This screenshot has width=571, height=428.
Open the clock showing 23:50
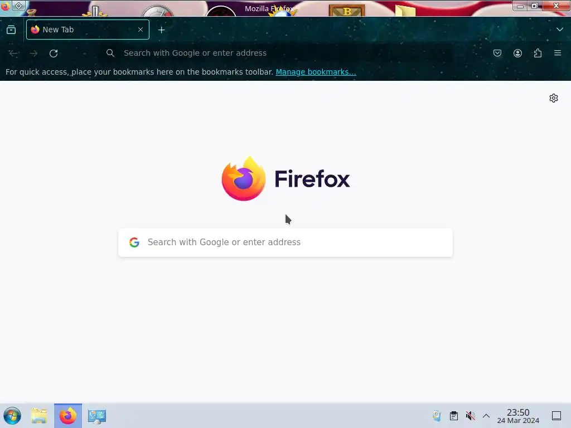[518, 416]
